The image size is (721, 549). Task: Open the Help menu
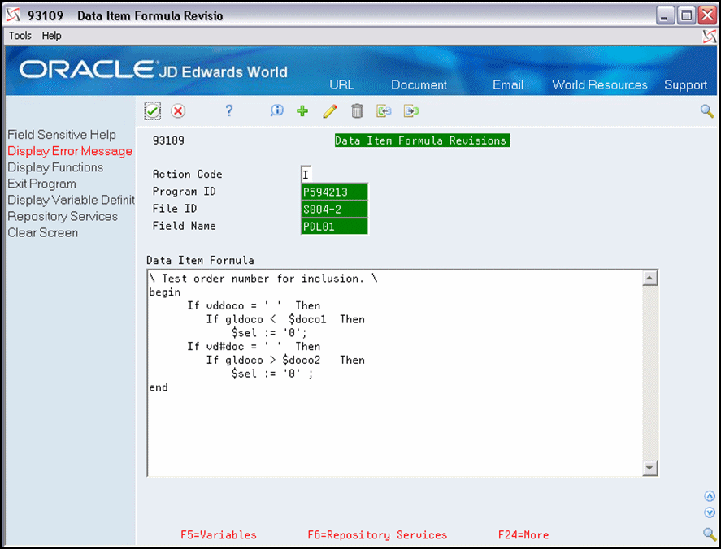51,36
